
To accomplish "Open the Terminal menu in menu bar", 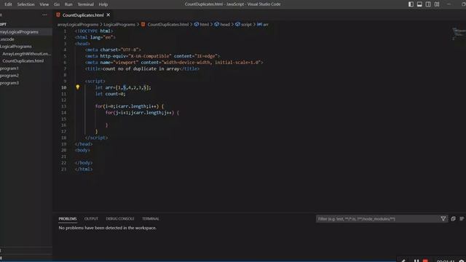I will coord(86,4).
